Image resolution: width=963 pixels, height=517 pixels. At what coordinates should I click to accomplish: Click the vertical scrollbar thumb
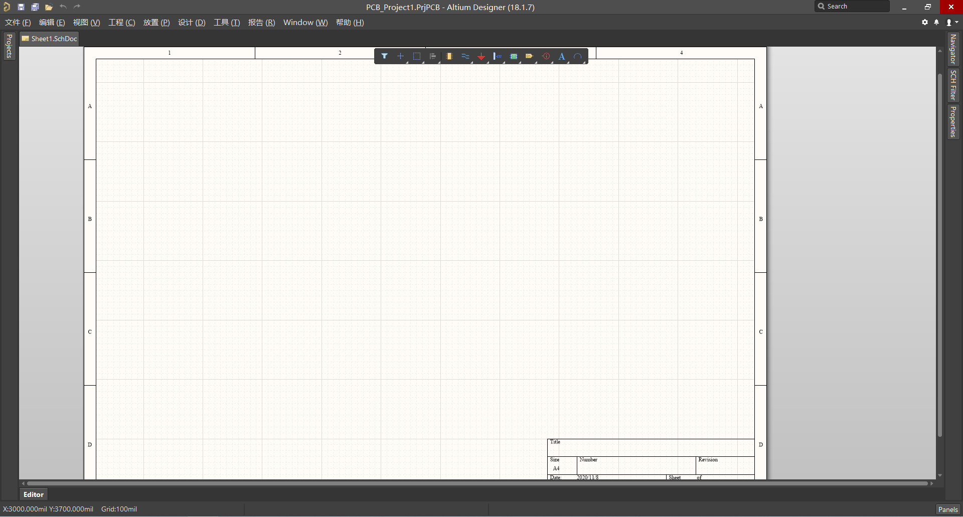click(x=940, y=255)
